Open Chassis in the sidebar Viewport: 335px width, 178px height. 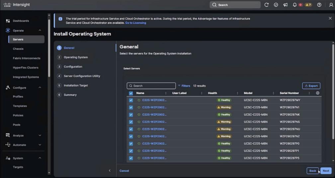point(18,49)
